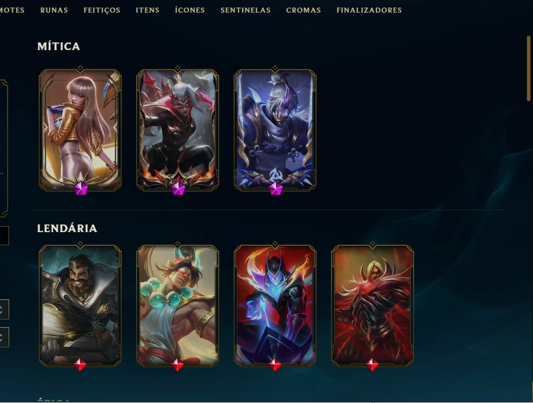The image size is (533, 403).
Task: Click the vertical scrollbar thumb on the right
Action: pyautogui.click(x=528, y=68)
